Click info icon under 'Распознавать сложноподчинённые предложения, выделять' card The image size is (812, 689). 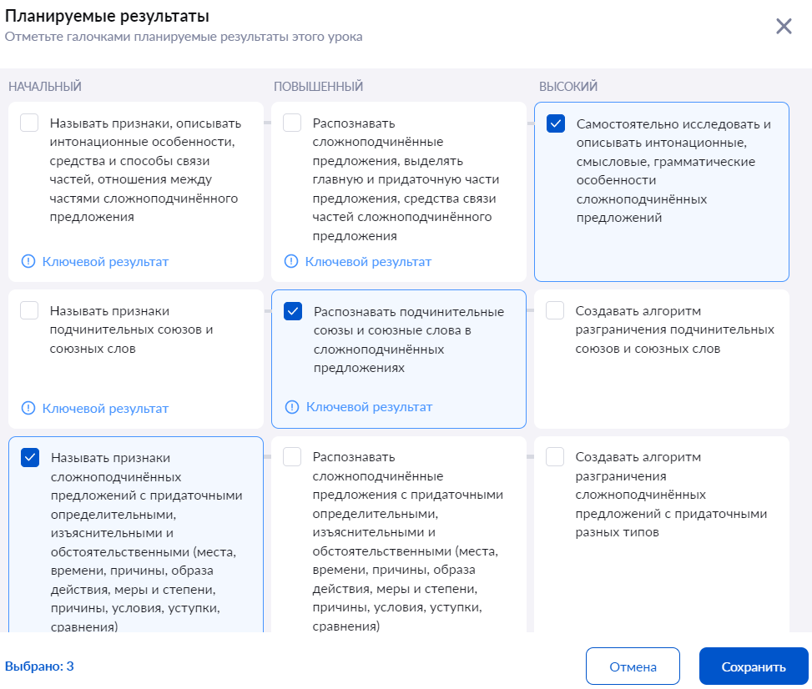291,262
